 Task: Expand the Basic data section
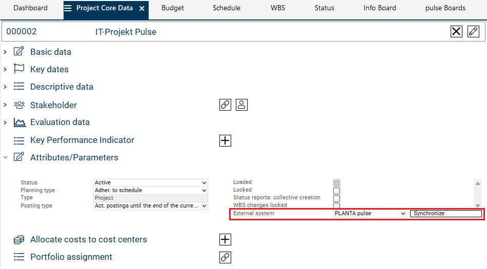[5, 52]
